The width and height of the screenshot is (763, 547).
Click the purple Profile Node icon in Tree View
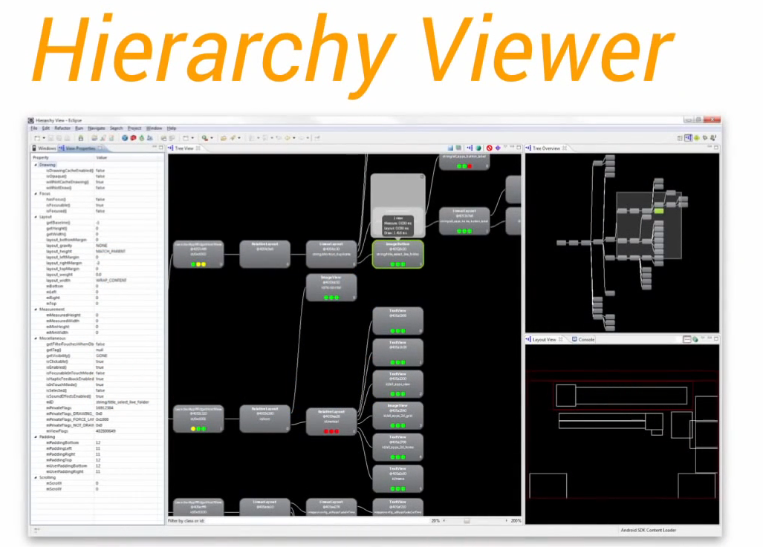point(498,148)
